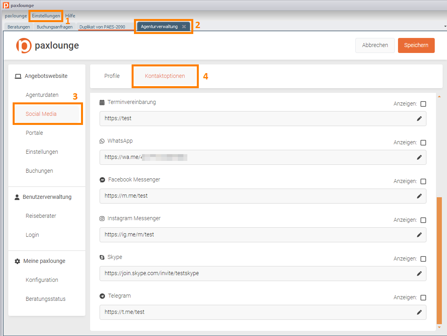Click the laptop icon beside Angebotswebsite
The height and width of the screenshot is (336, 447).
[18, 76]
